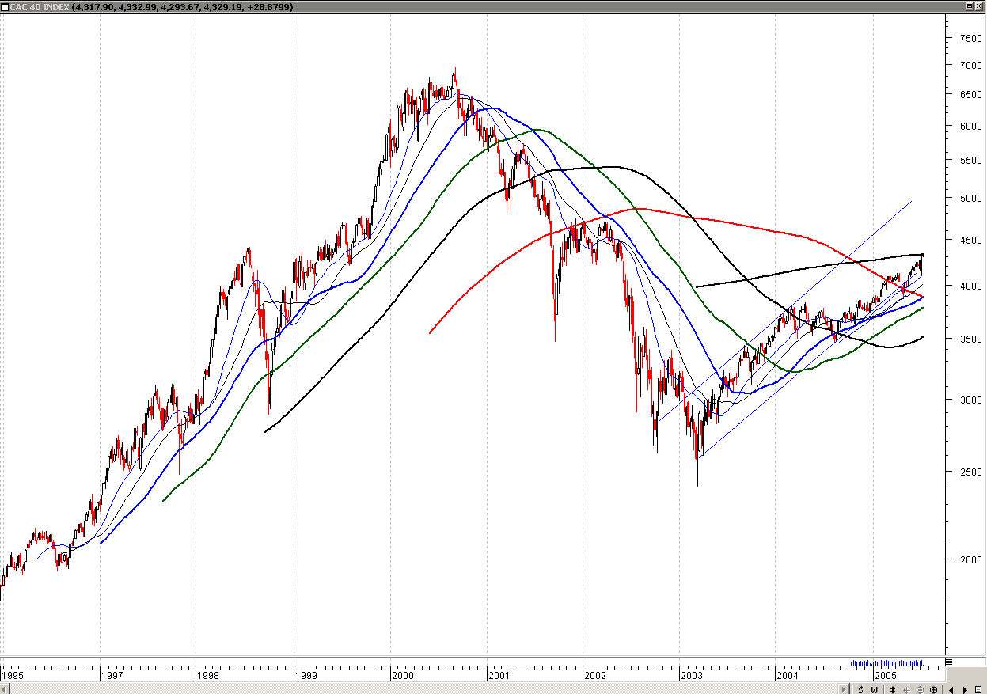Step the chart view right
The height and width of the screenshot is (694, 987).
tap(966, 689)
